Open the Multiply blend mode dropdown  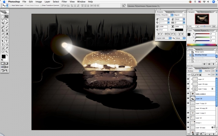click(x=194, y=71)
